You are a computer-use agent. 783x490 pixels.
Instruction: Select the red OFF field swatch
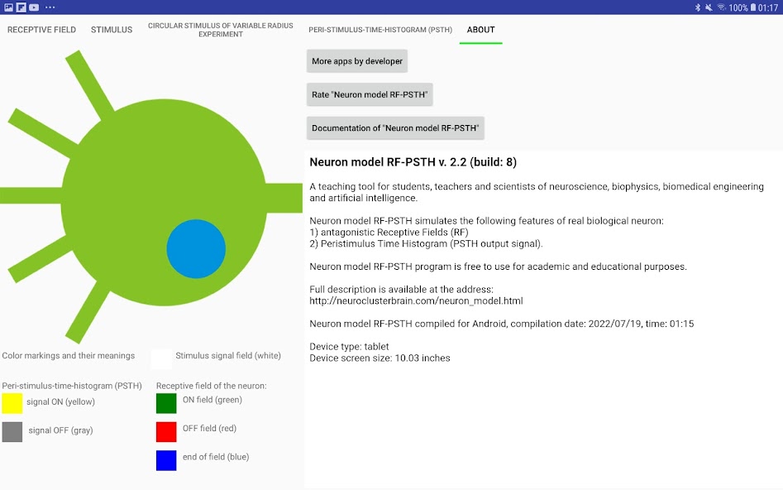pos(166,431)
